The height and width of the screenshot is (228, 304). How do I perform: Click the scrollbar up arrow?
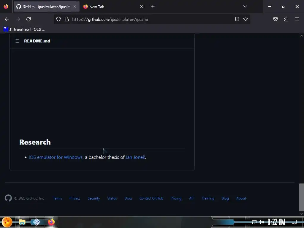click(x=302, y=36)
